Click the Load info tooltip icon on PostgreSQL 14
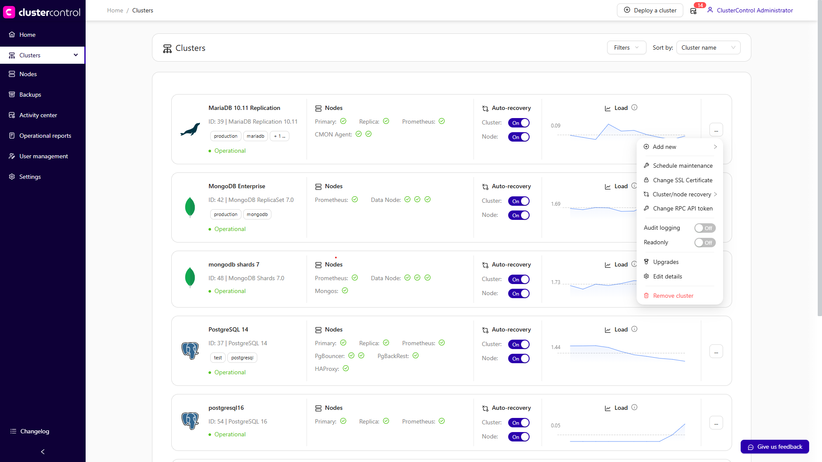The image size is (822, 462). pyautogui.click(x=634, y=329)
